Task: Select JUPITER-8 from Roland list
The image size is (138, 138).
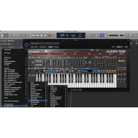Action: pos(58,90)
